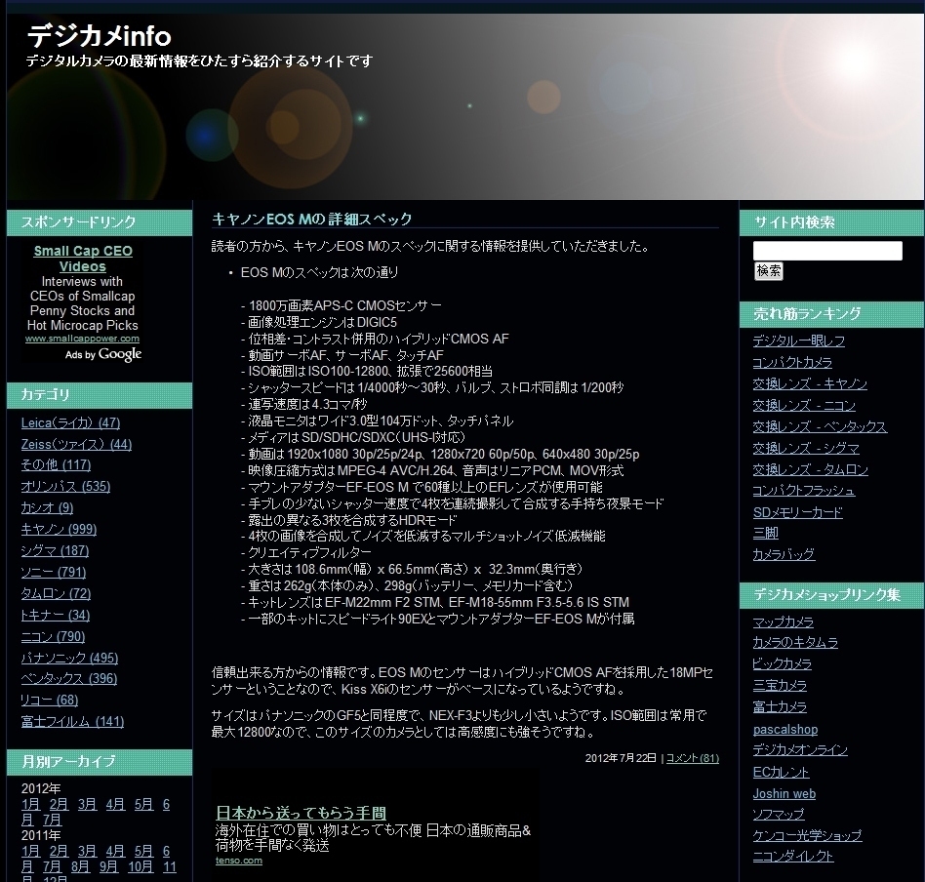The width and height of the screenshot is (925, 882).
Task: Visit 三宝カメラ shop link
Action: coord(780,686)
